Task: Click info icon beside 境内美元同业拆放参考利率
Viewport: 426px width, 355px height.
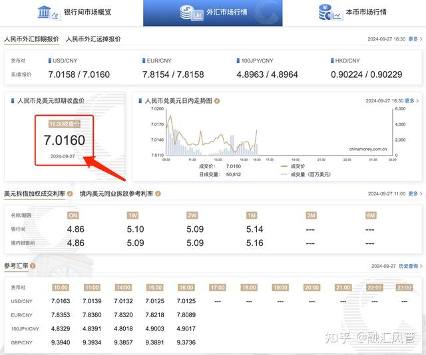Action: click(158, 193)
